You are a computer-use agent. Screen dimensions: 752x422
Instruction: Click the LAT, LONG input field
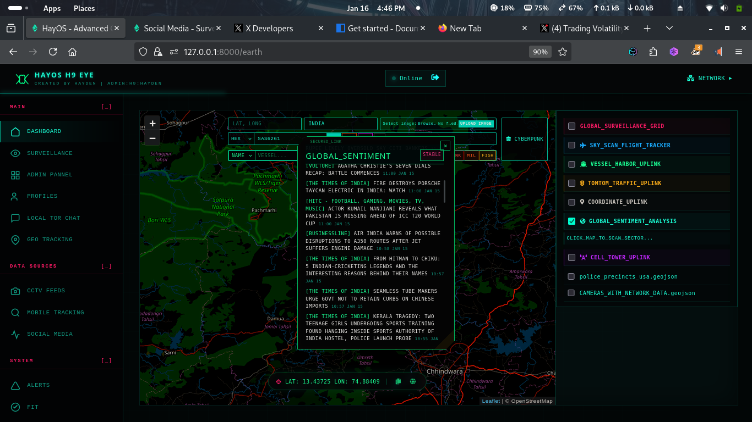pos(264,124)
